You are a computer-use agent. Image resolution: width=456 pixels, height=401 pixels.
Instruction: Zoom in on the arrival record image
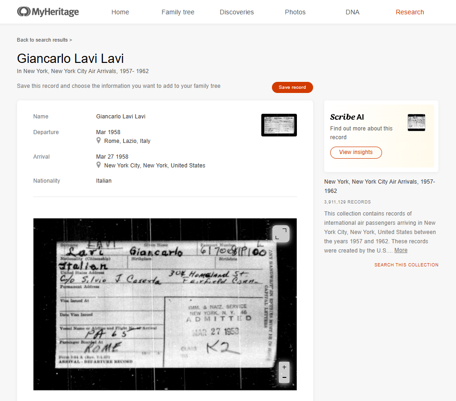coord(284,367)
